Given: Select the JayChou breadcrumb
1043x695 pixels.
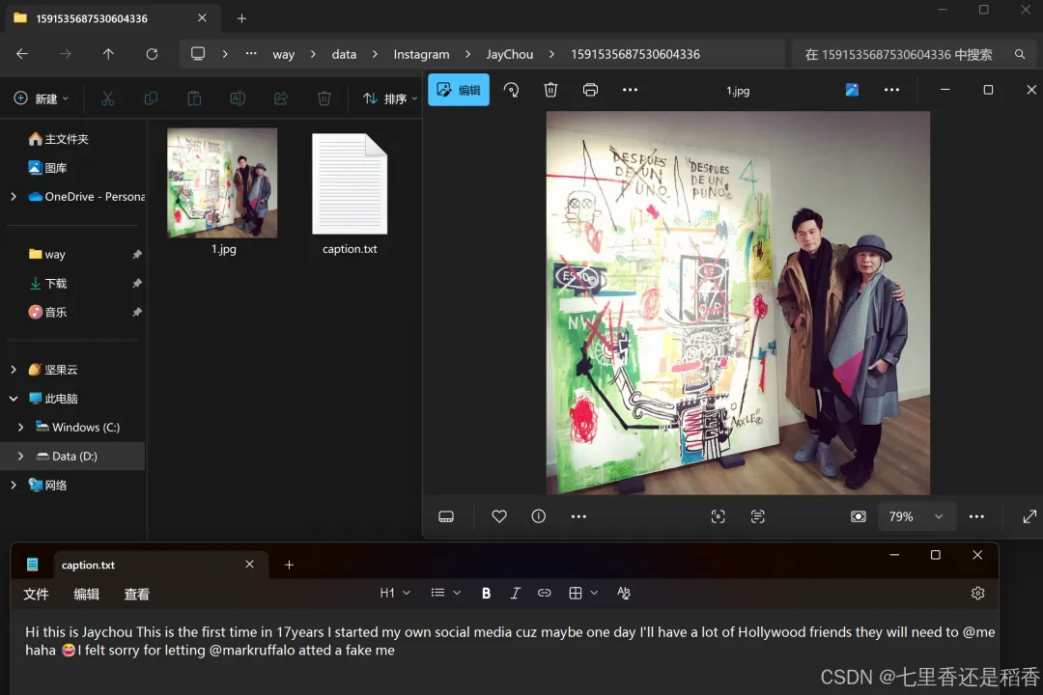Looking at the screenshot, I should click(510, 54).
